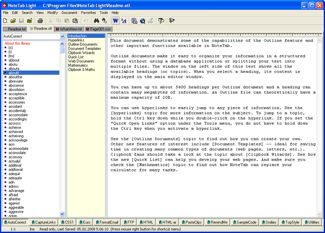Viewport: 325px width, 233px height.
Task: Select the Web Documents heading
Action: 81,61
